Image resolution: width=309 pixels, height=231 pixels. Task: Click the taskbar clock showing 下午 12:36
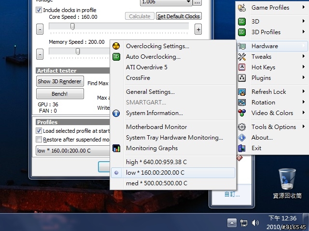[282, 218]
